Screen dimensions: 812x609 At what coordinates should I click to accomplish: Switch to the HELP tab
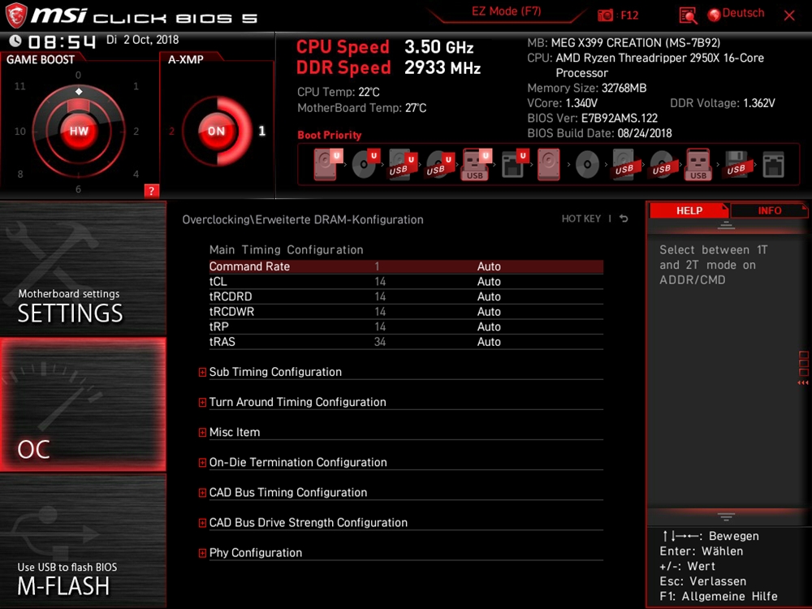click(x=689, y=210)
